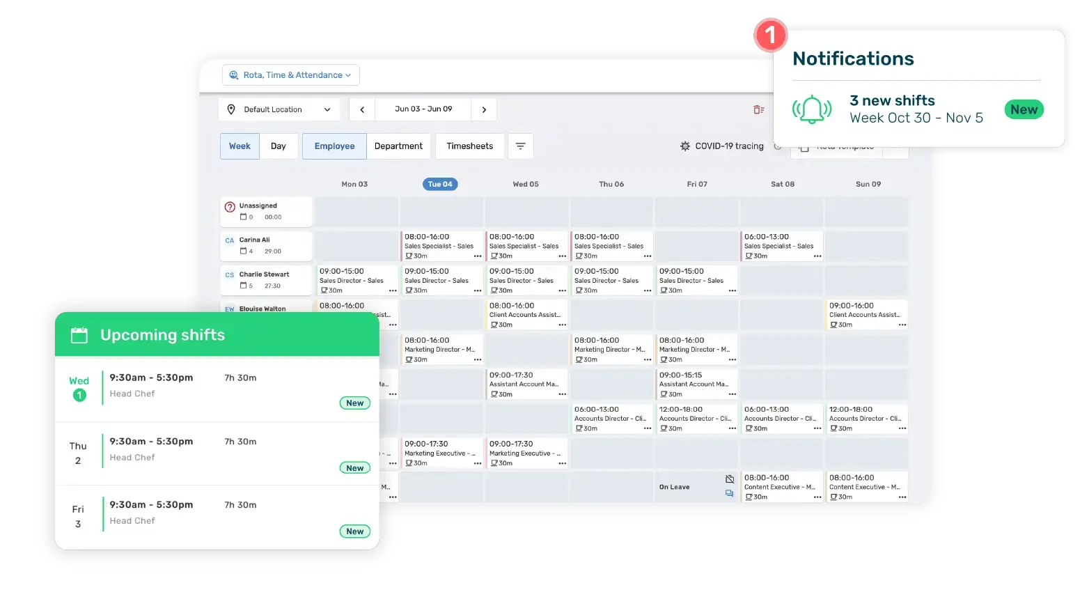The width and height of the screenshot is (1089, 590).
Task: Click the green bell icon in Notifications
Action: (x=813, y=109)
